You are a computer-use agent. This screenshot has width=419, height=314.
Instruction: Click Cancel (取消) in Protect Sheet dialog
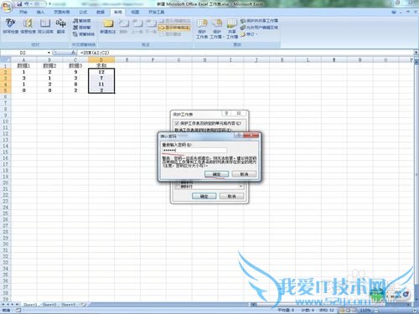pyautogui.click(x=231, y=196)
